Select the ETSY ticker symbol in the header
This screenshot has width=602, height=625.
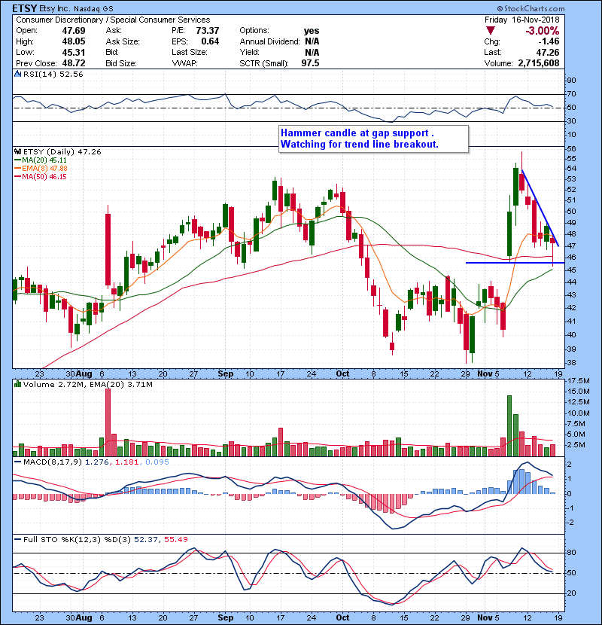click(25, 8)
